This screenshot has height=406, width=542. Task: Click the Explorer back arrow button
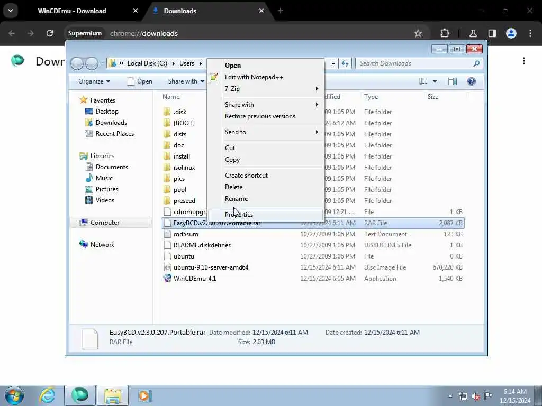77,63
